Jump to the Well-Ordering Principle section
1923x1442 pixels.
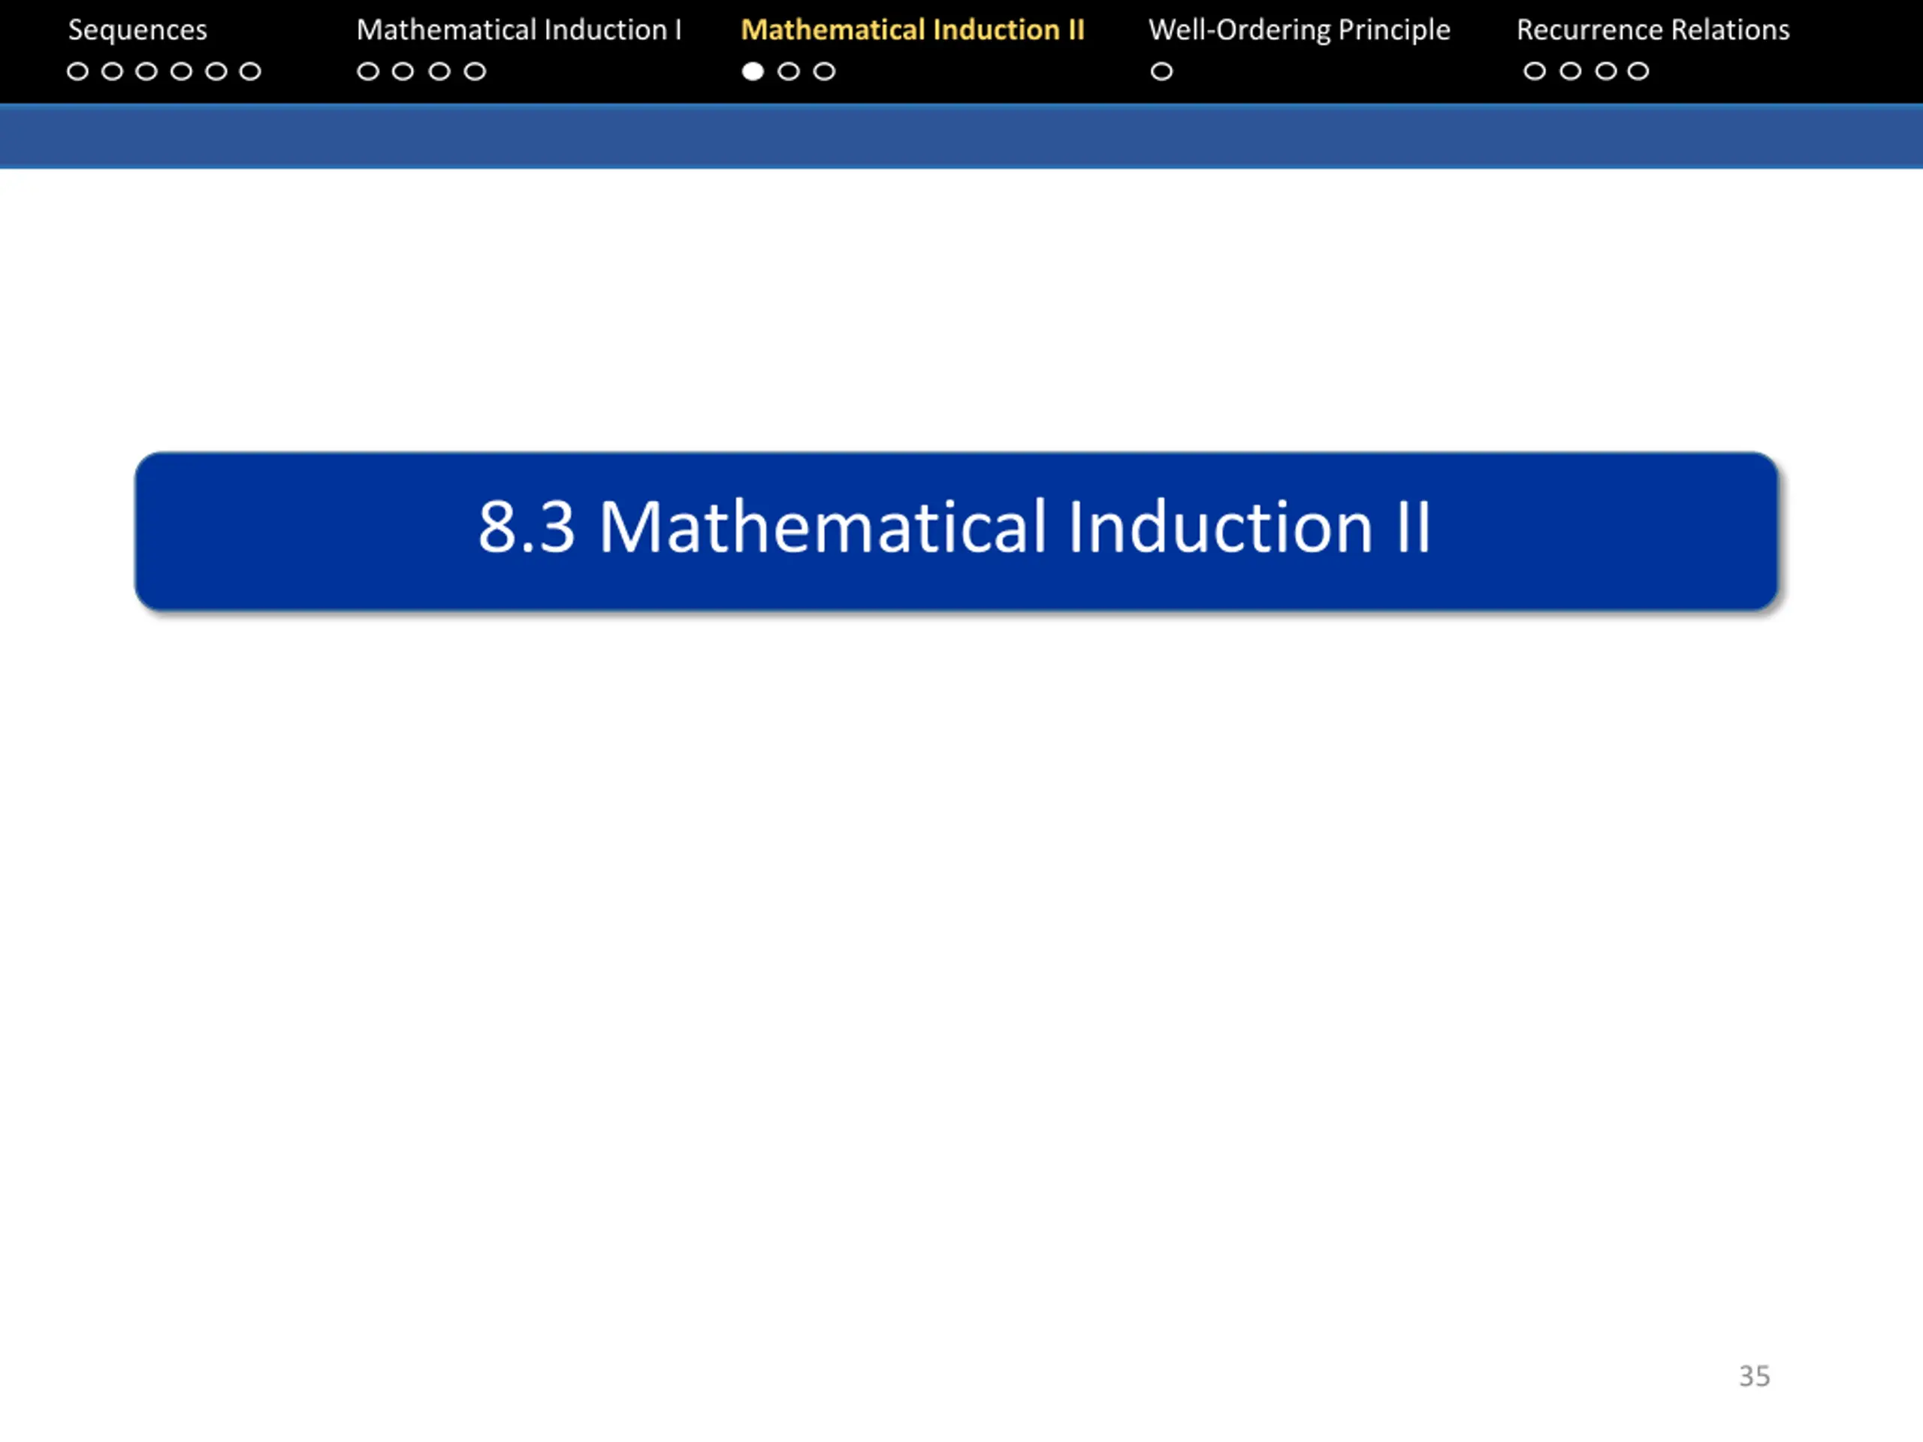click(x=1300, y=31)
